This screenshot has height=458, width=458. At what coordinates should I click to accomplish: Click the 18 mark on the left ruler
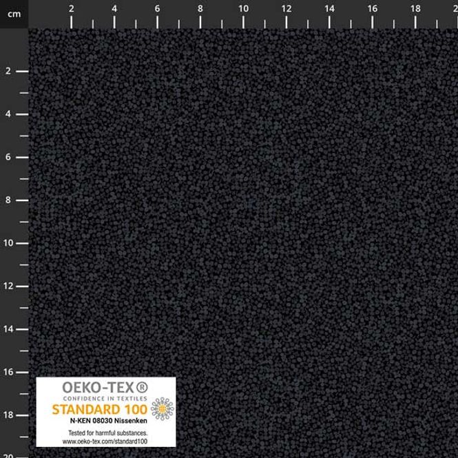[8, 415]
